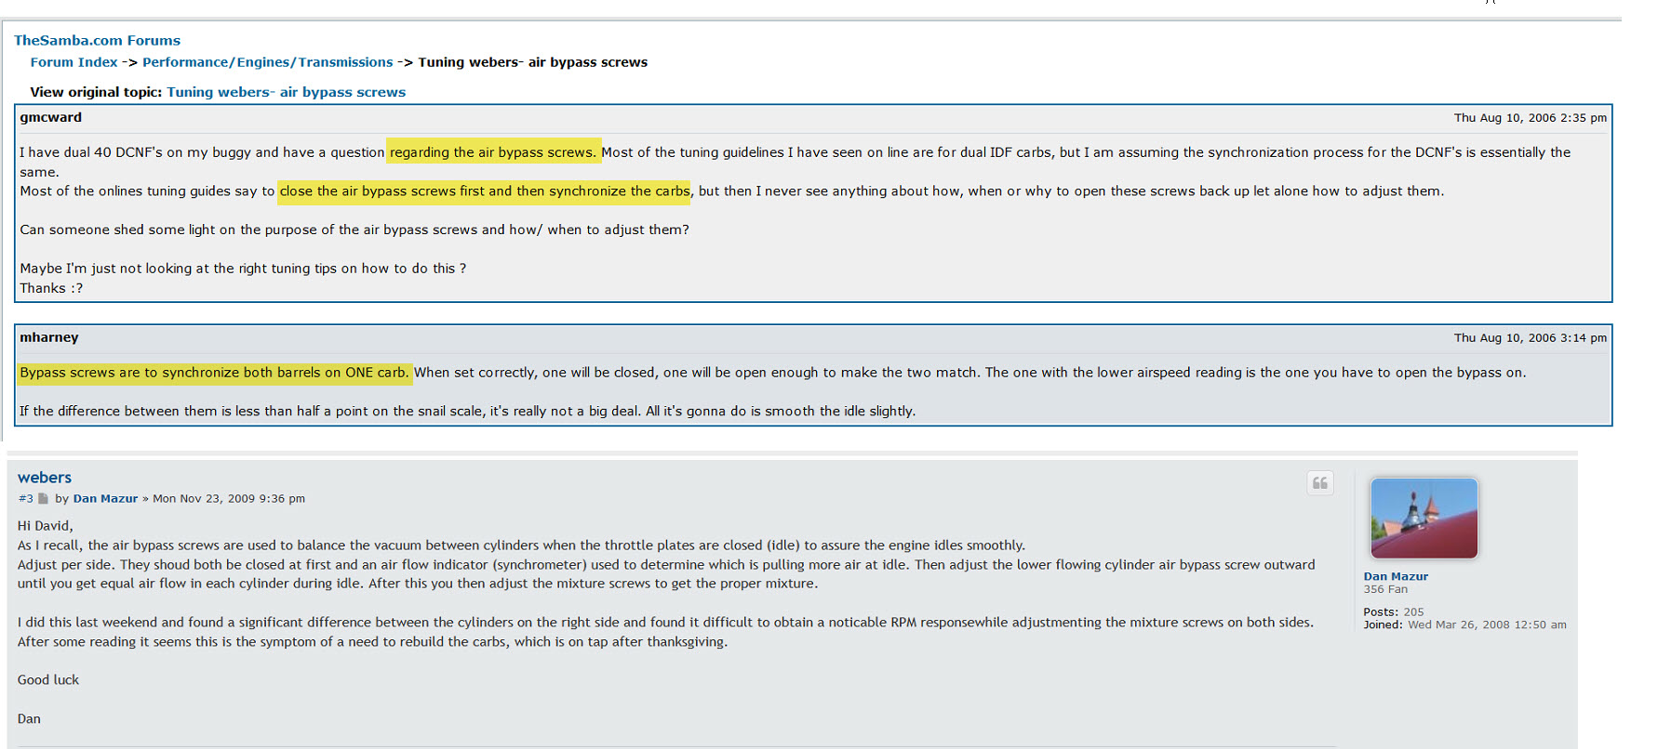Click the Thu Aug 10, 2006 3:14 pm timestamp

click(1530, 338)
